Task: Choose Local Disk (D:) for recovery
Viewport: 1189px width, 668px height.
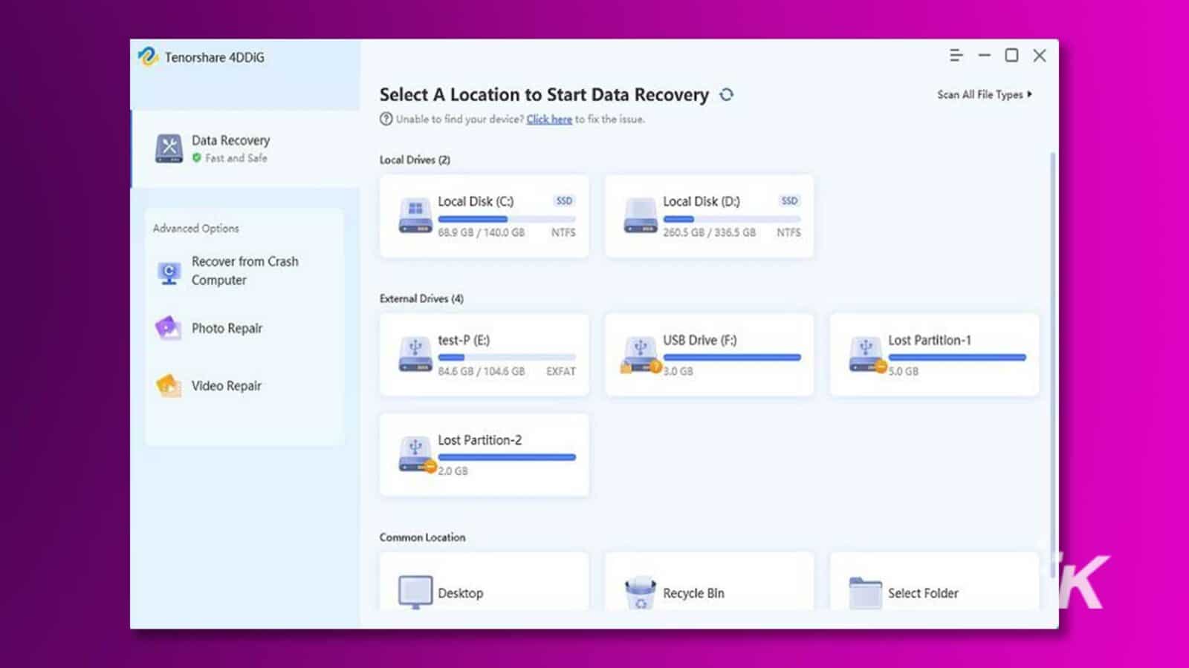Action: [709, 217]
